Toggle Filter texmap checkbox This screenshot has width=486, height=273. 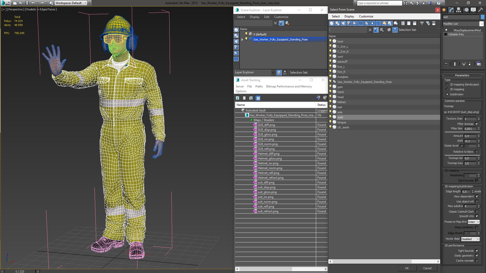click(476, 124)
